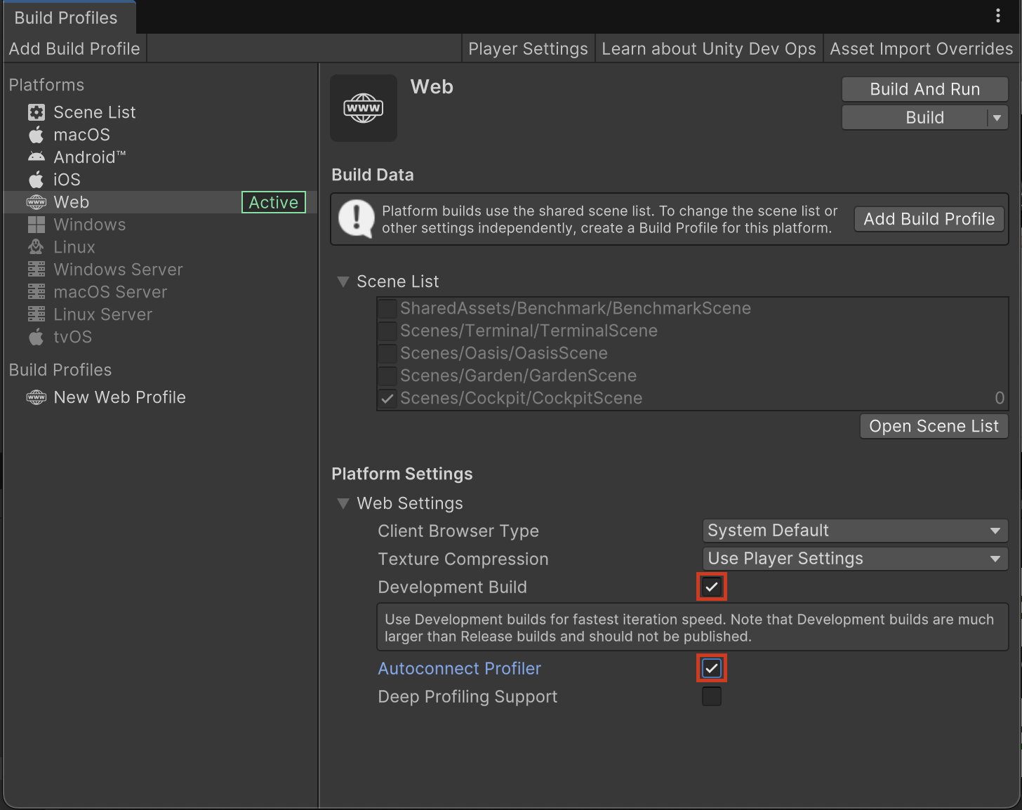1022x810 pixels.
Task: Open the Build button dropdown arrow
Action: tap(997, 118)
